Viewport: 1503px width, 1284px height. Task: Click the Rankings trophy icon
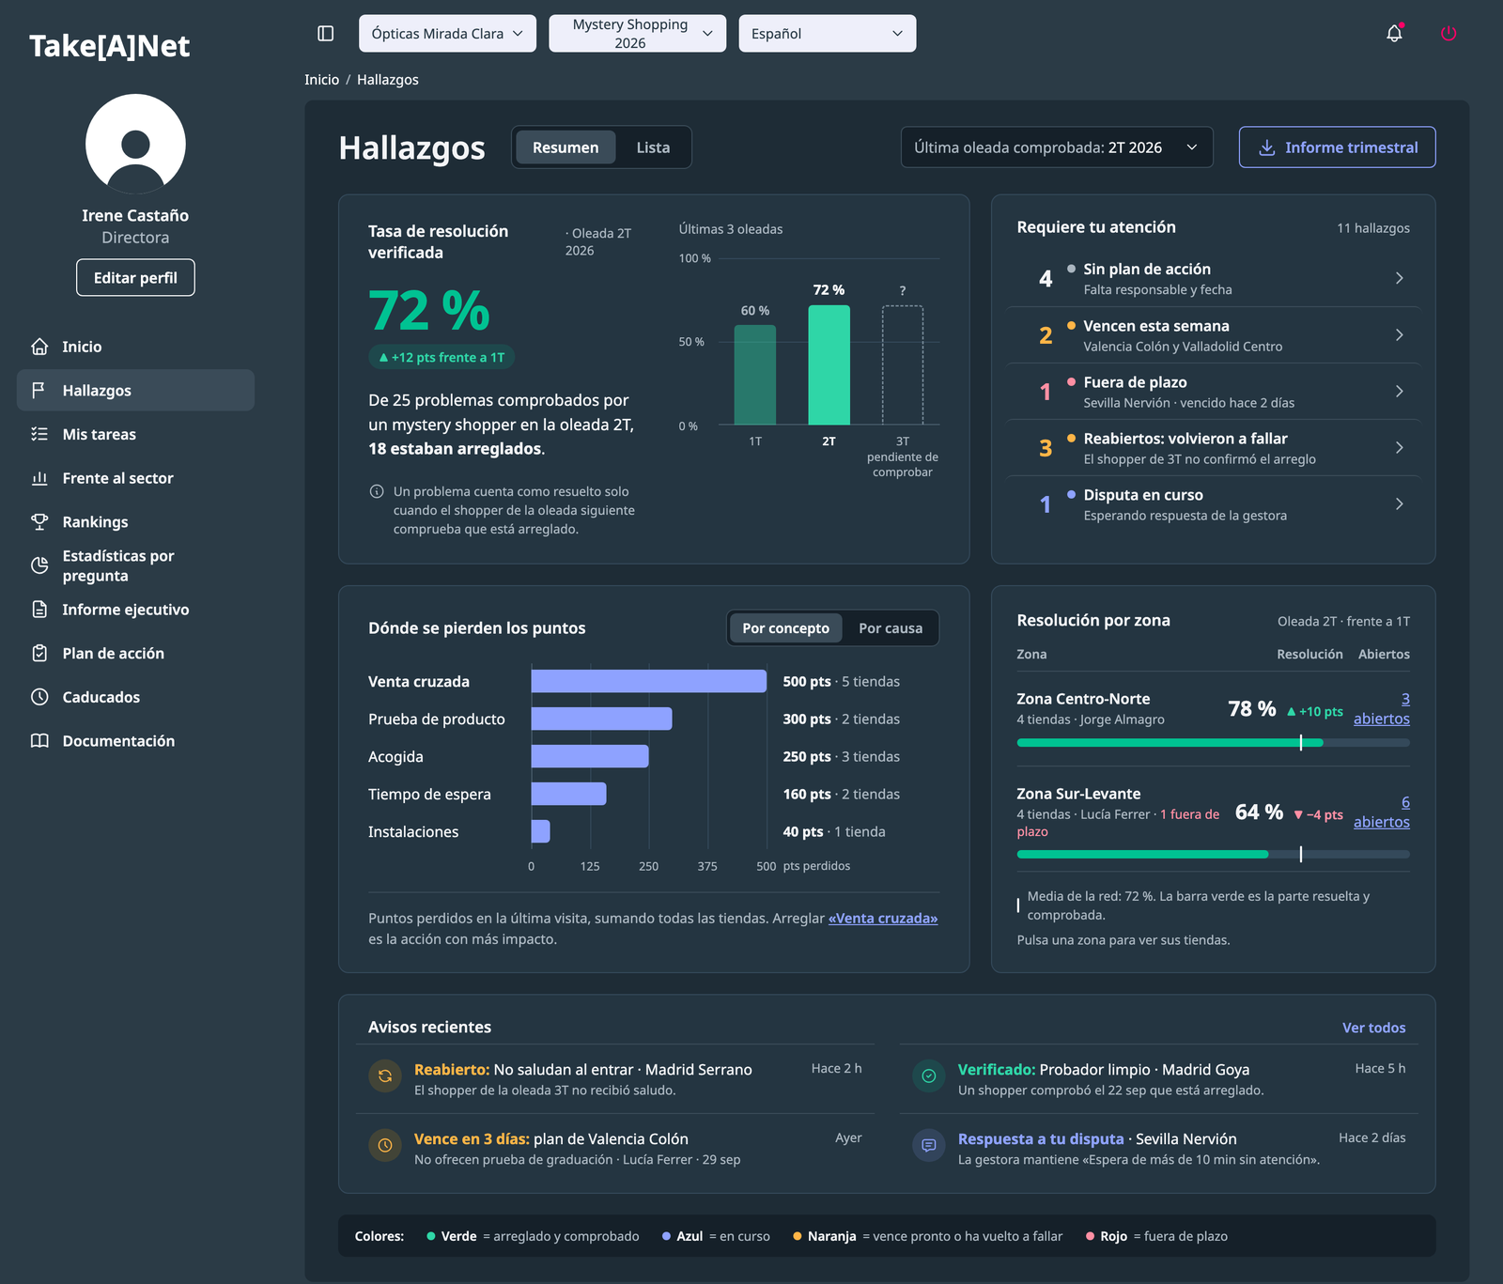(39, 521)
